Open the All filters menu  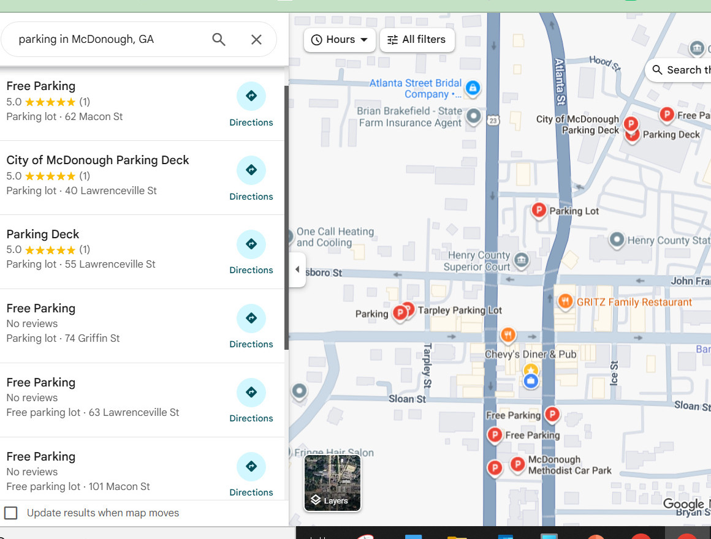pyautogui.click(x=417, y=40)
